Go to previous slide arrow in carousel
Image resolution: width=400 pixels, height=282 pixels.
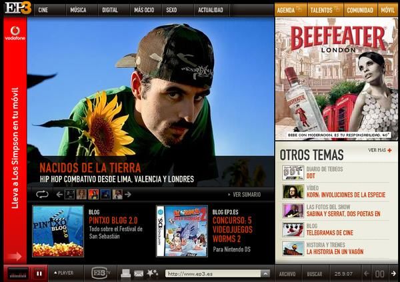tap(59, 195)
